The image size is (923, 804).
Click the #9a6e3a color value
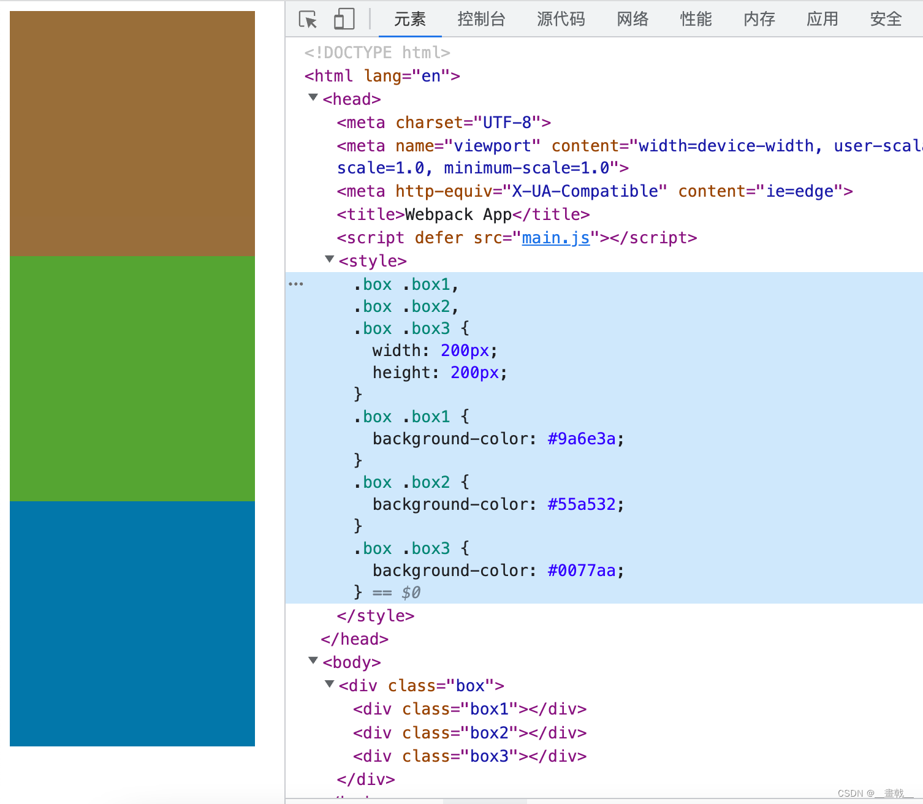(582, 439)
